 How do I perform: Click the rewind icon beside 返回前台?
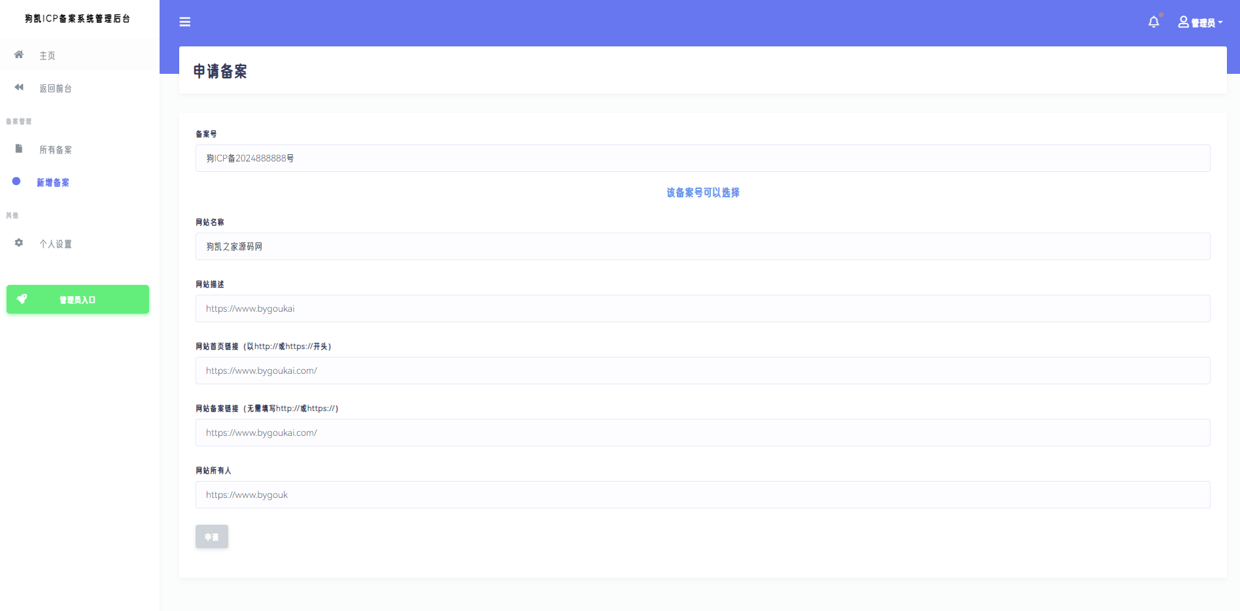(19, 88)
